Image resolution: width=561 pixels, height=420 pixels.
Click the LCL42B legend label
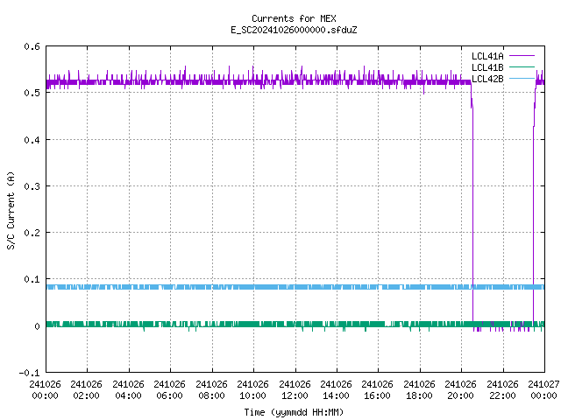pos(487,79)
